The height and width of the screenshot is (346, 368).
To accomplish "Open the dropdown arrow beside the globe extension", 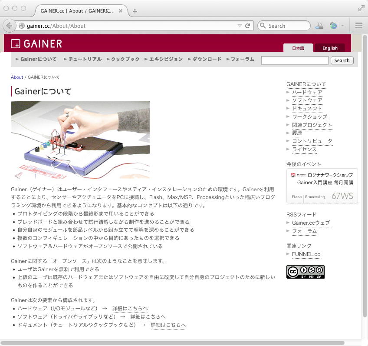I will coord(343,25).
